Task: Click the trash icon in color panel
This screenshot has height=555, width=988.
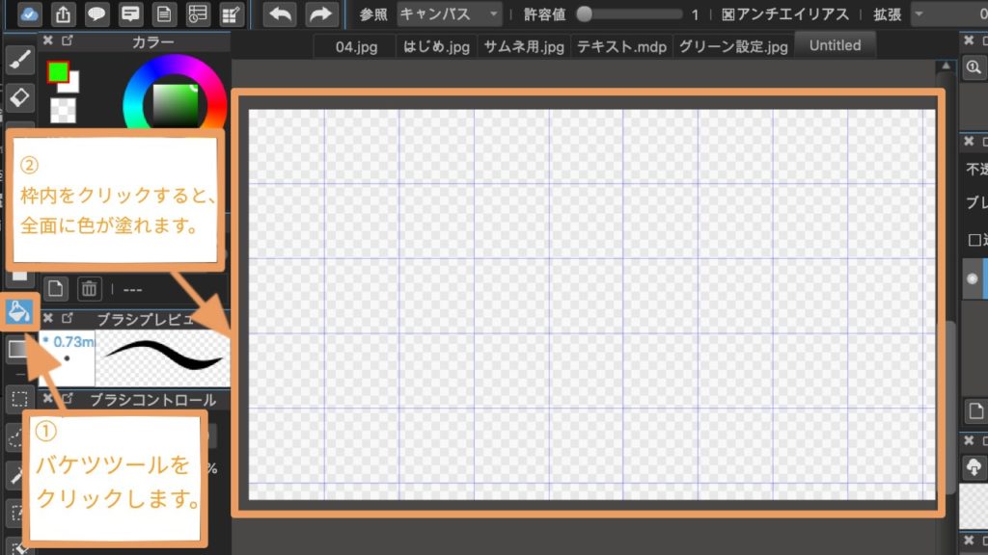Action: (89, 288)
